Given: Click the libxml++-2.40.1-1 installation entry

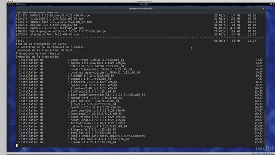Looking at the screenshot, I should point(94,88).
